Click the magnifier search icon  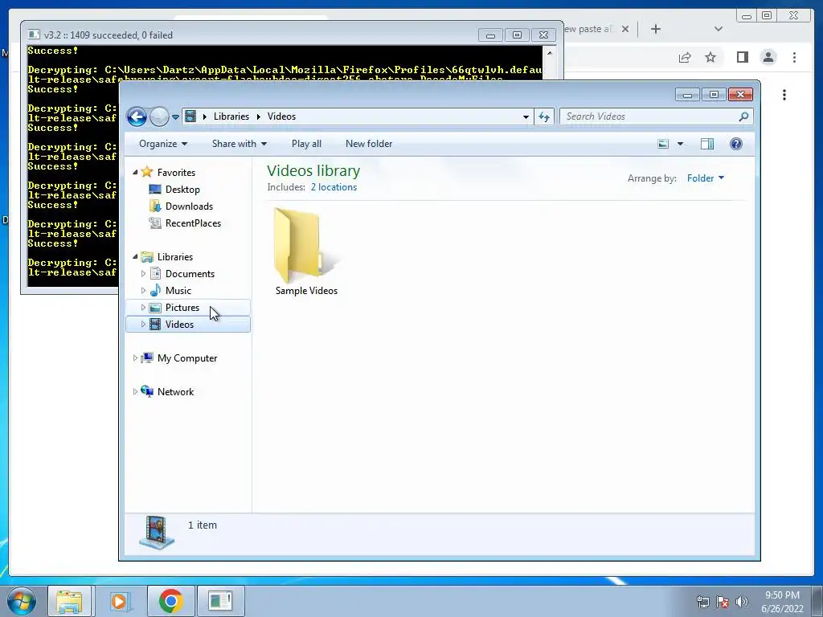743,116
